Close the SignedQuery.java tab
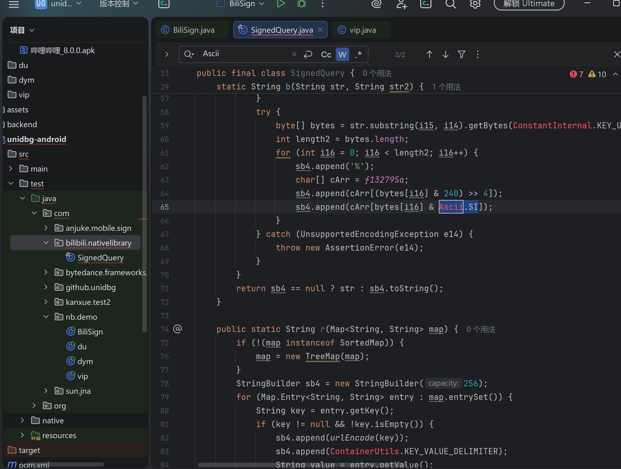 320,30
